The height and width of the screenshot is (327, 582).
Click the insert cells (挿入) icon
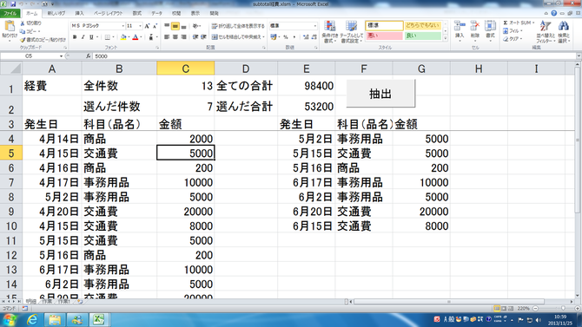pyautogui.click(x=460, y=27)
